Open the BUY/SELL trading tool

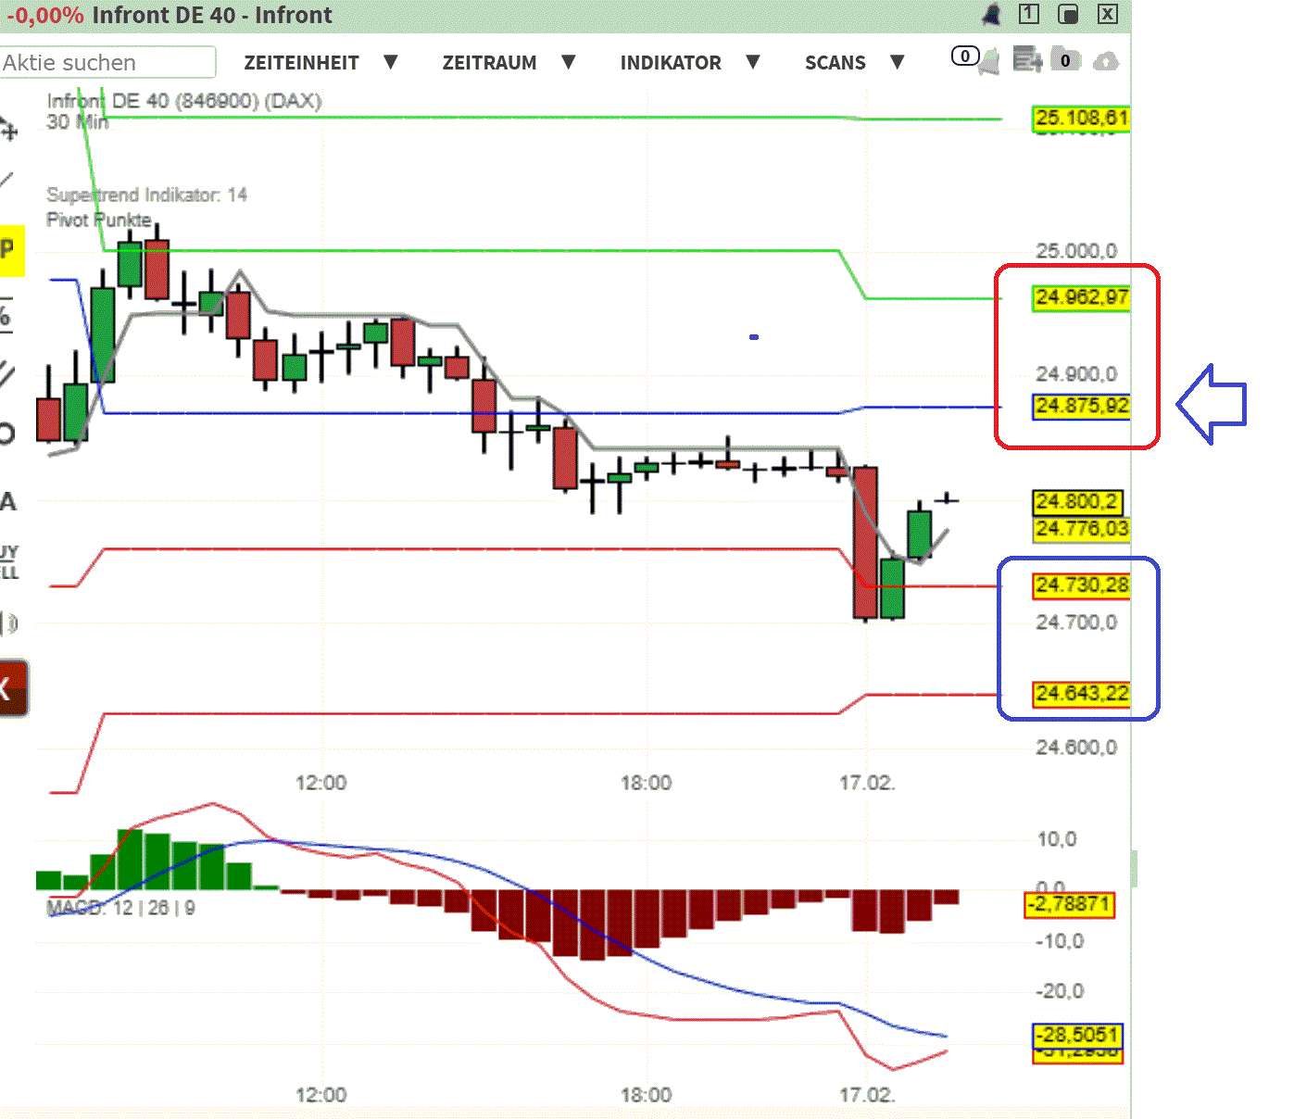click(9, 560)
